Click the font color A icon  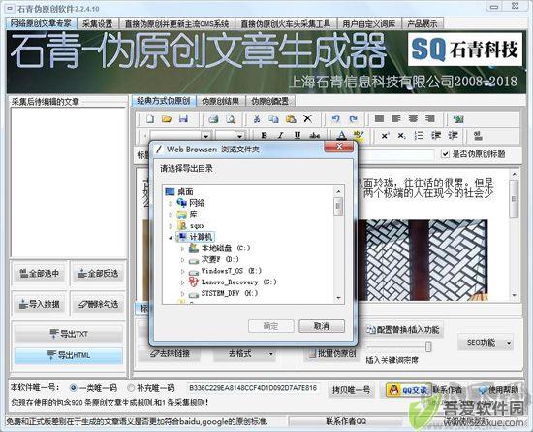coord(341,136)
